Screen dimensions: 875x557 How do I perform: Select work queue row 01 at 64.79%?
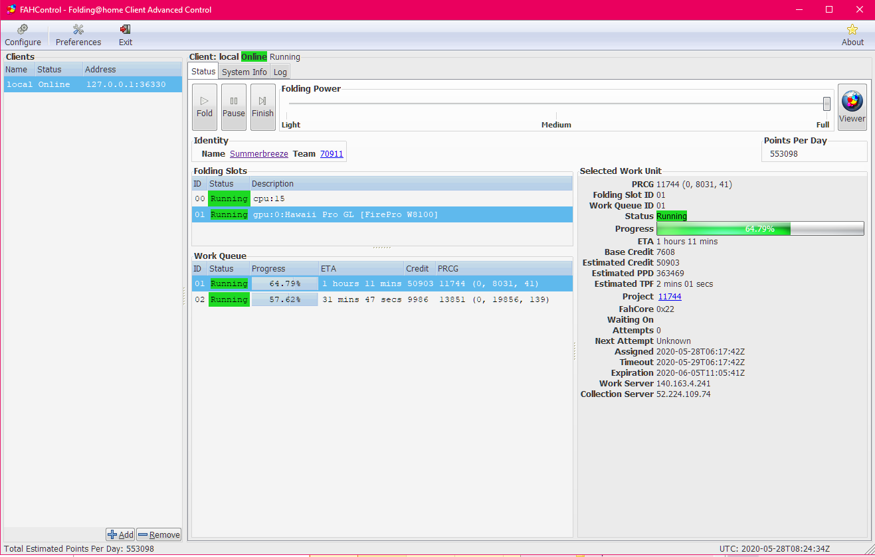tap(382, 283)
